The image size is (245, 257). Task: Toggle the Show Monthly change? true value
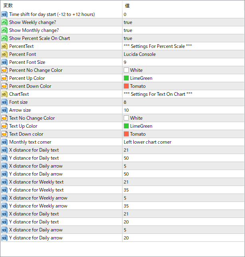(128, 30)
